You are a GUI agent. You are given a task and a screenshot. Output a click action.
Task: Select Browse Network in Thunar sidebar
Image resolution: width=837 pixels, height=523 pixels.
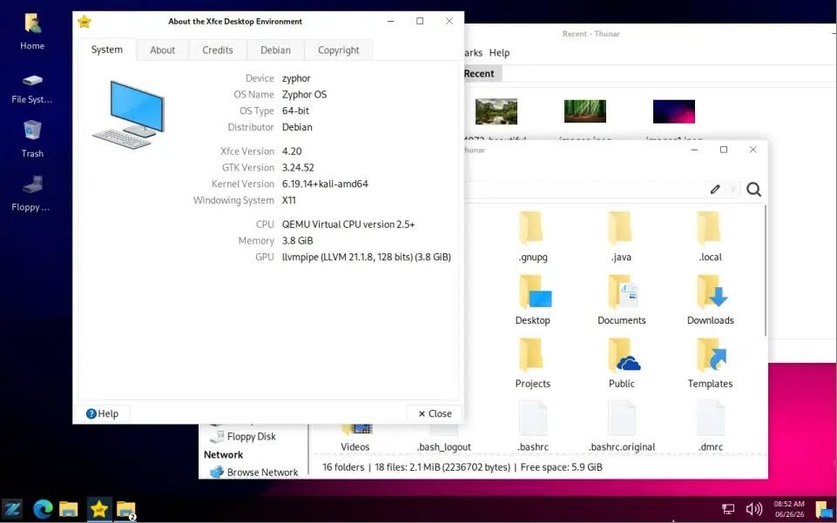tap(254, 473)
